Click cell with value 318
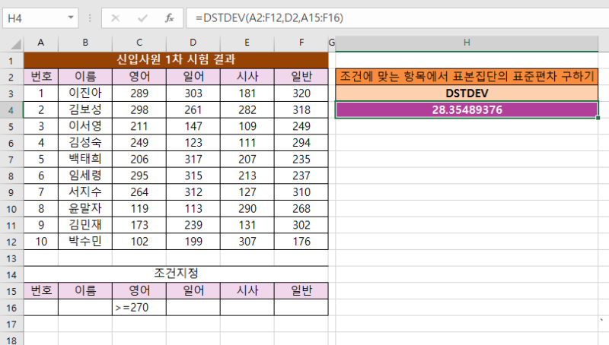The width and height of the screenshot is (609, 345). 301,109
